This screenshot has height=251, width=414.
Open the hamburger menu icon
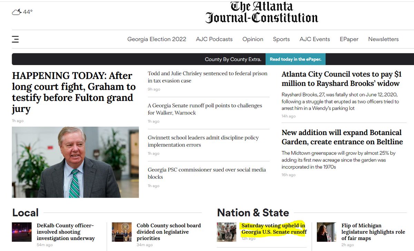(15, 39)
